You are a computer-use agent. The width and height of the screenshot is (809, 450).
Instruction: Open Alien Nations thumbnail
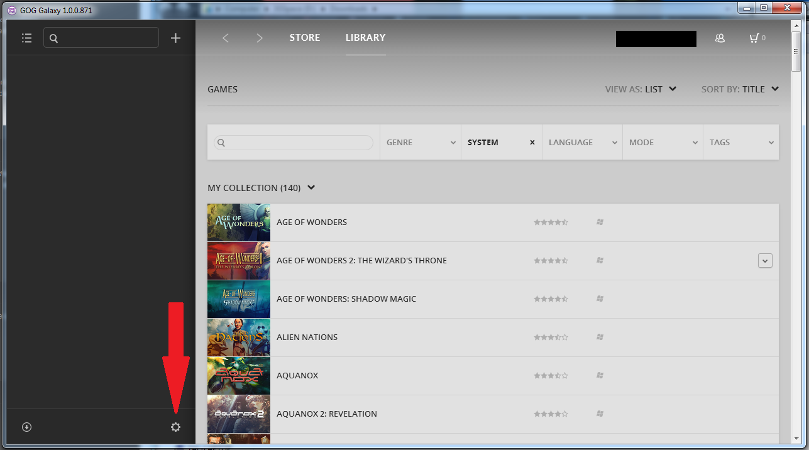coord(239,337)
